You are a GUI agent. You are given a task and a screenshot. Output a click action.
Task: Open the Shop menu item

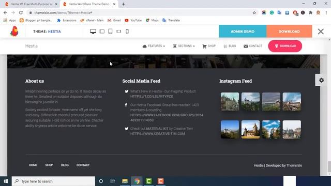coord(209,46)
